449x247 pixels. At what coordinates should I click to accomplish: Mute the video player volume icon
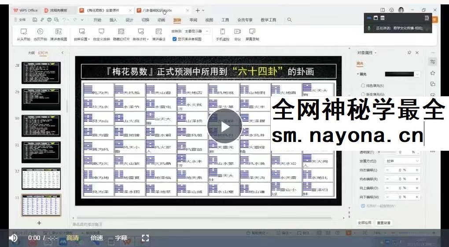tap(13, 238)
